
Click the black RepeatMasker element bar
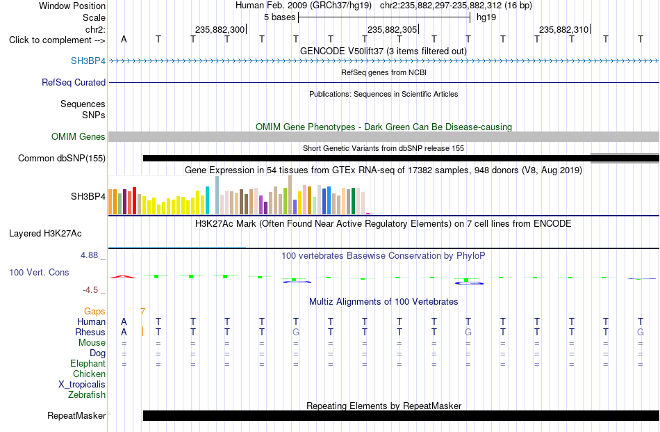pyautogui.click(x=401, y=415)
